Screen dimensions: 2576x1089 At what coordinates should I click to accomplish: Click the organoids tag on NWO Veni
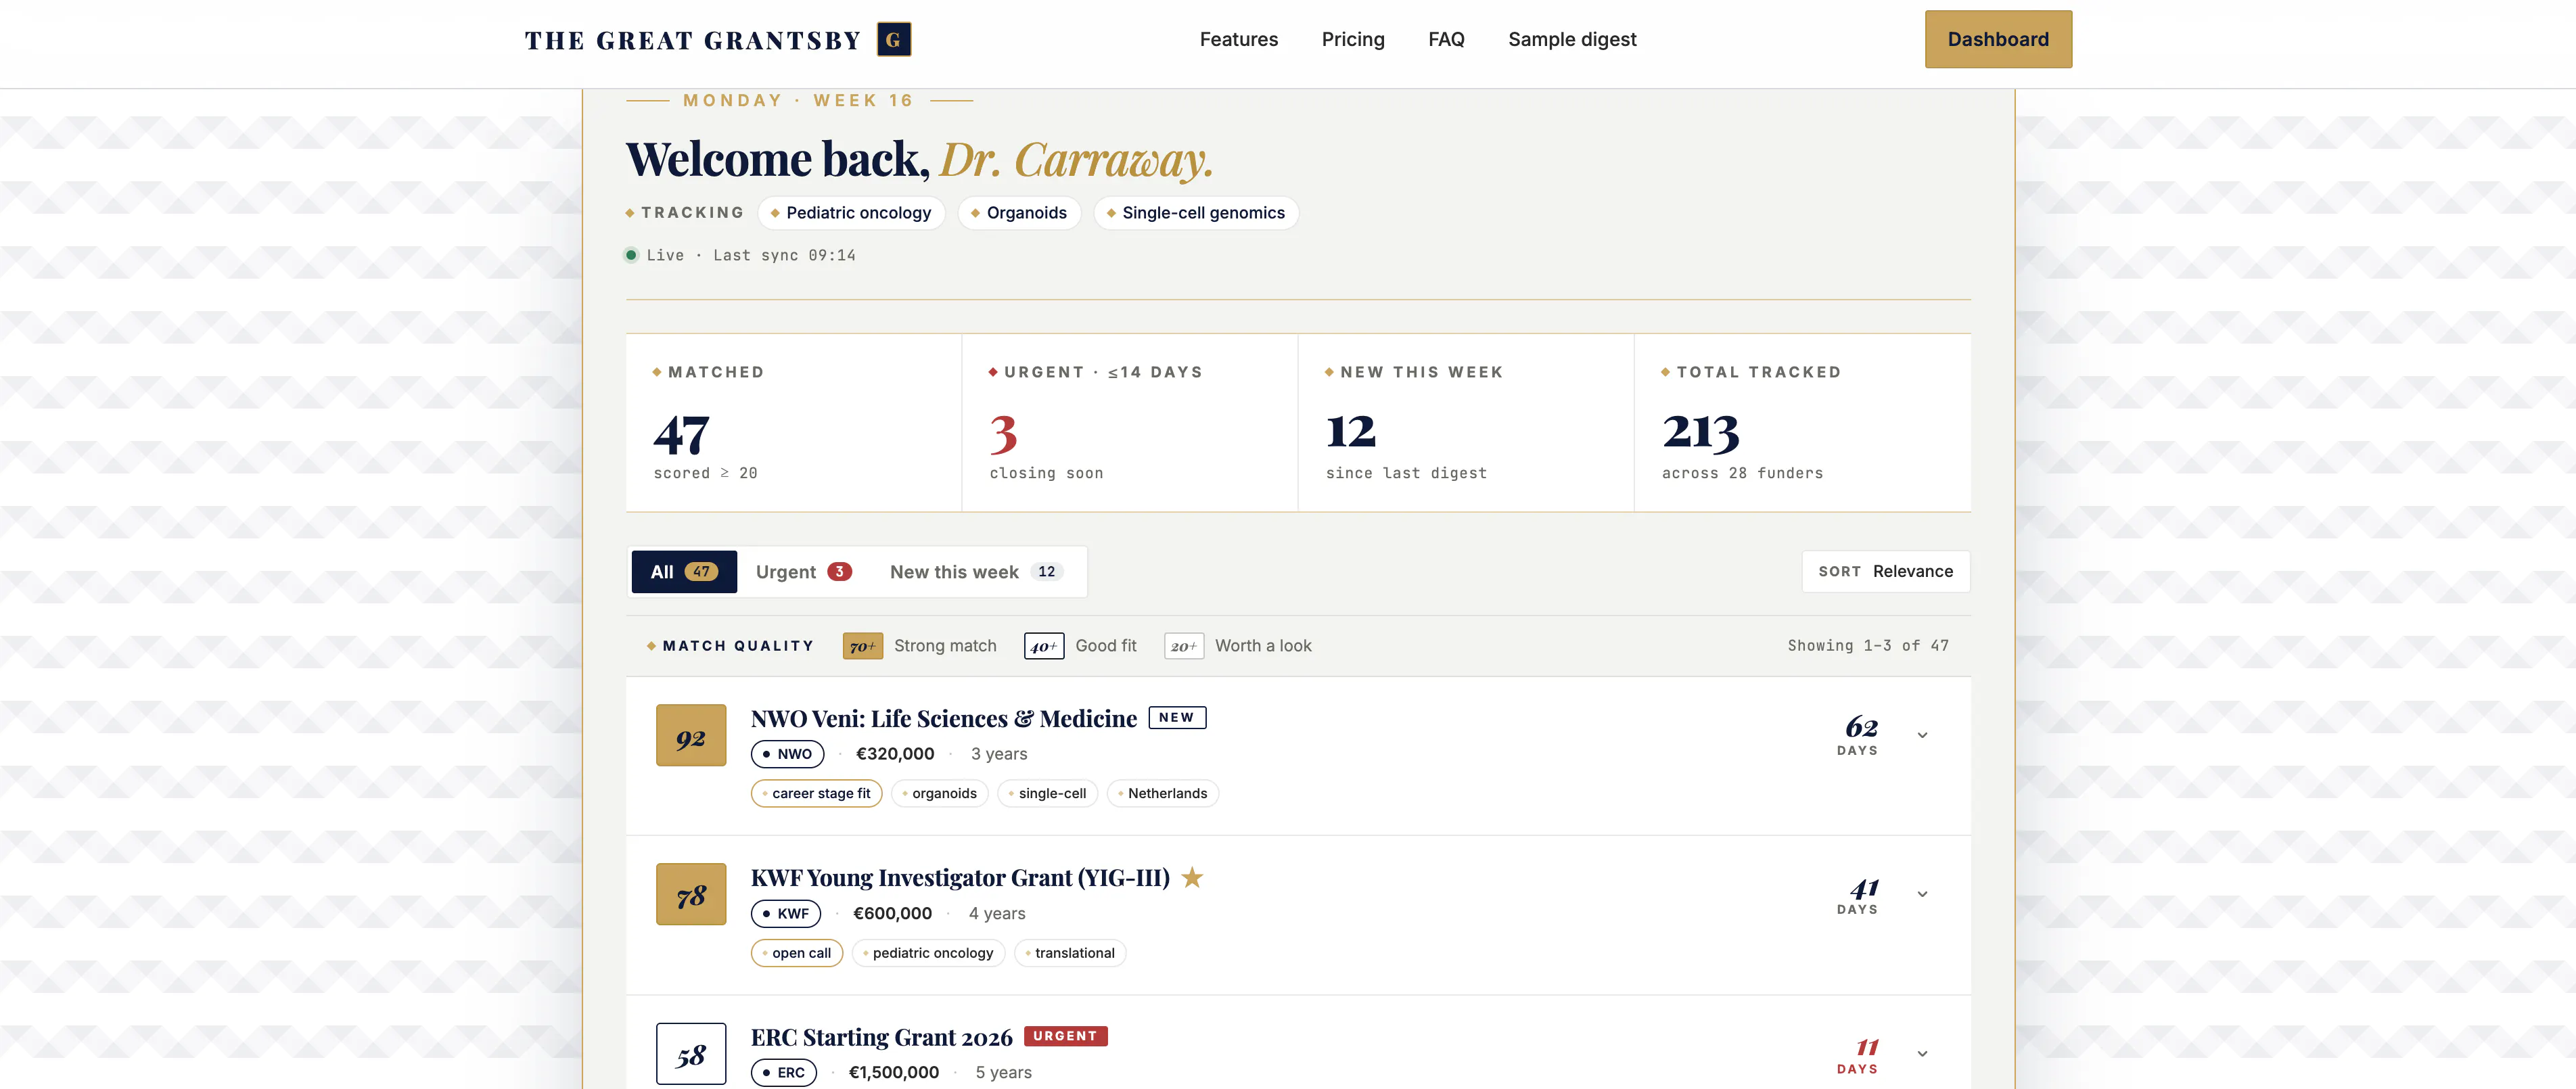[940, 793]
